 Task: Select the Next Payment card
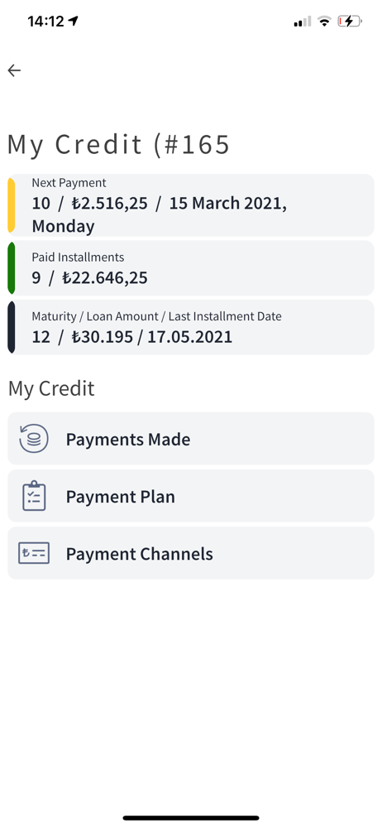click(x=191, y=205)
